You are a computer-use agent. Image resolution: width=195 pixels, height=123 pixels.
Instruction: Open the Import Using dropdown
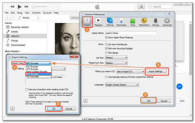[x=38, y=63]
